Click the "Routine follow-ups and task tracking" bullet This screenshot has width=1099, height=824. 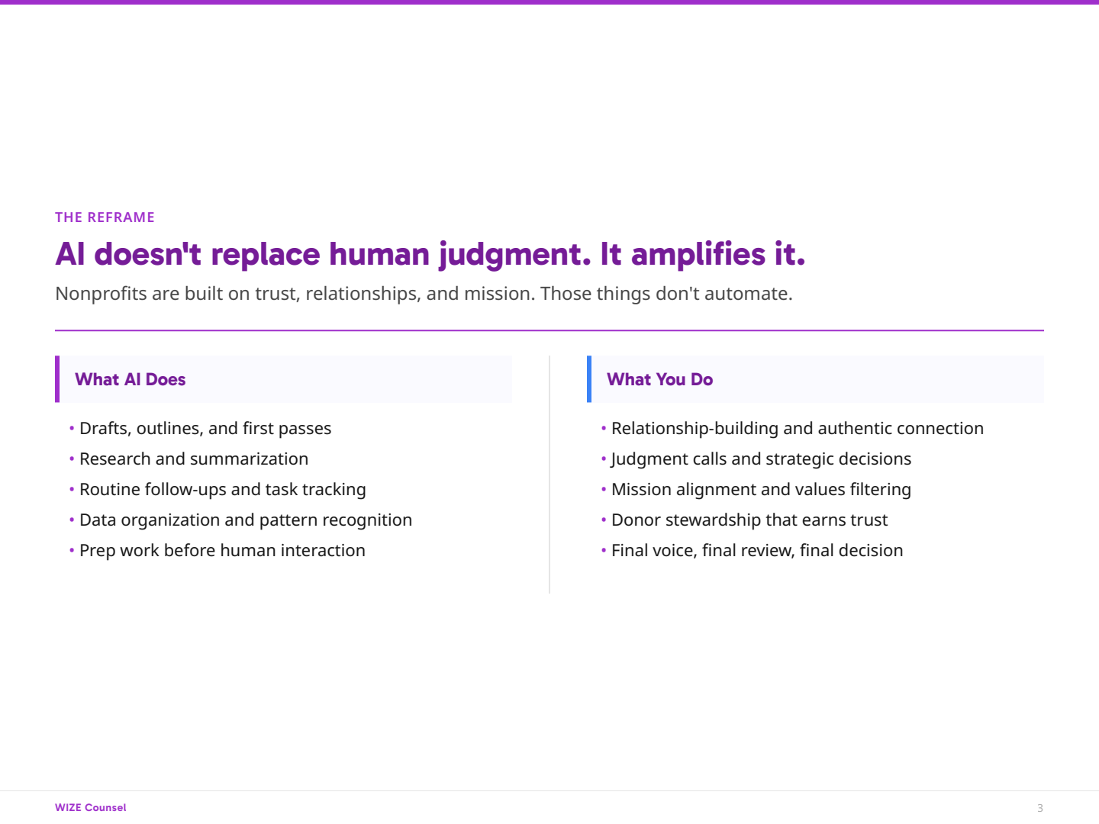tap(222, 490)
